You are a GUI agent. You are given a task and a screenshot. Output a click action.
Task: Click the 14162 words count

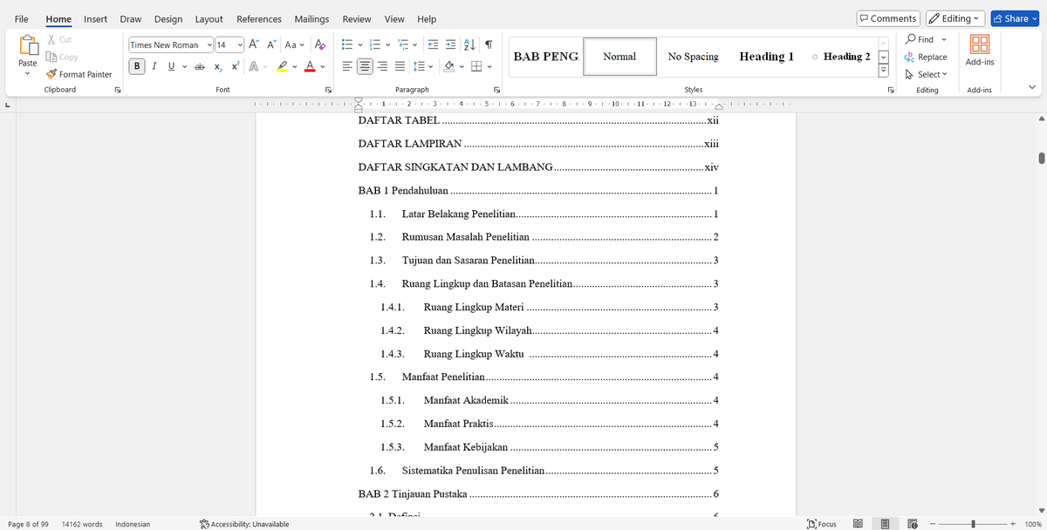pos(82,524)
